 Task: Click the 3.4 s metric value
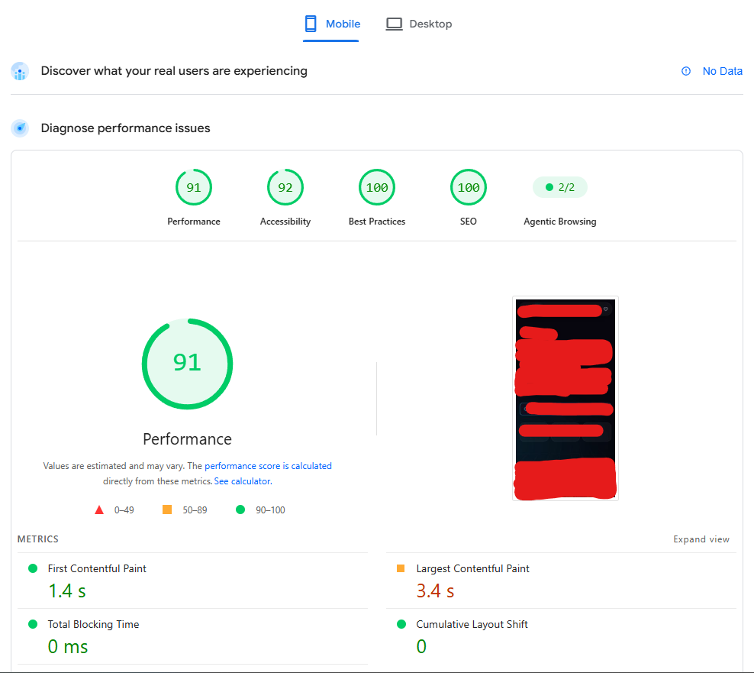(x=435, y=591)
